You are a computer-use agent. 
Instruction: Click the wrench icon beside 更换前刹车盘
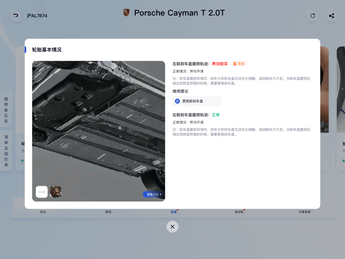[177, 101]
